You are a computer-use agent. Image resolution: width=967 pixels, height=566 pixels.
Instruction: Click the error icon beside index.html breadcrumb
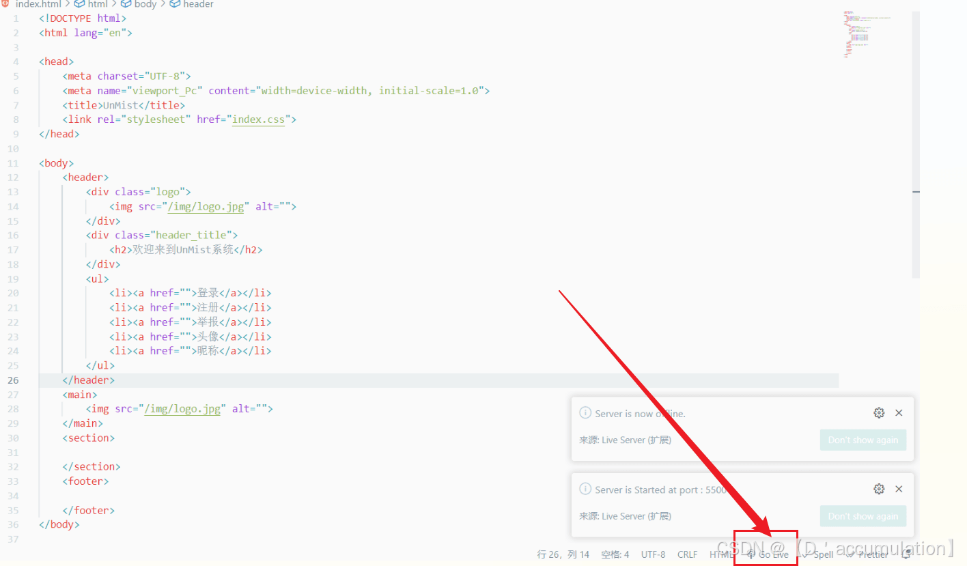coord(5,4)
